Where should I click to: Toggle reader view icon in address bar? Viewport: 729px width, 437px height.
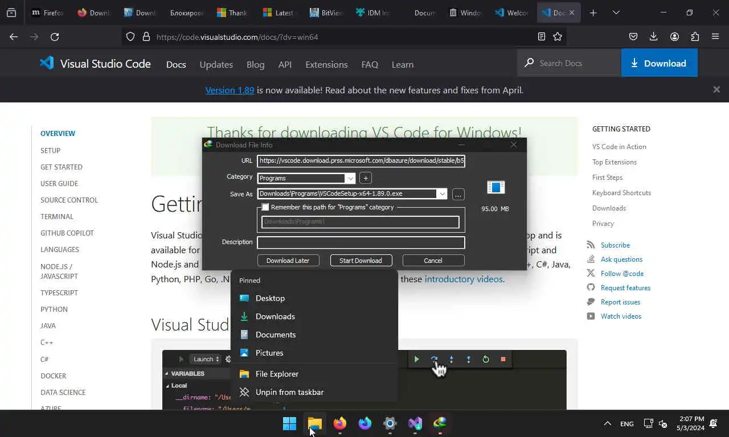541,36
